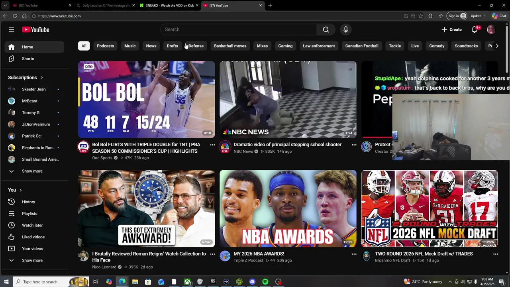Select the Music filter chip
Image resolution: width=510 pixels, height=287 pixels.
(130, 46)
